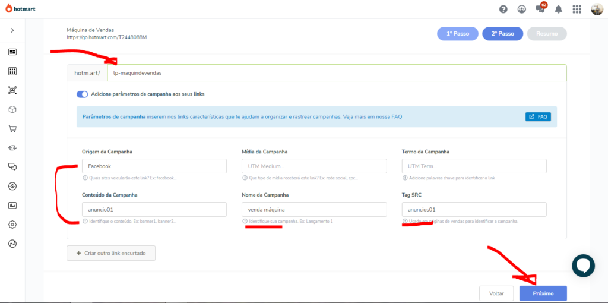Open the settings gear in sidebar
The height and width of the screenshot is (303, 608).
tap(12, 225)
